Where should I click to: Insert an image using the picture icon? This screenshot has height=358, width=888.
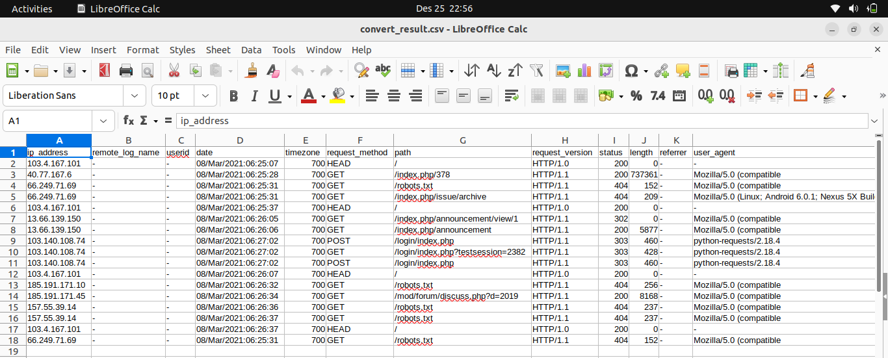[x=563, y=70]
